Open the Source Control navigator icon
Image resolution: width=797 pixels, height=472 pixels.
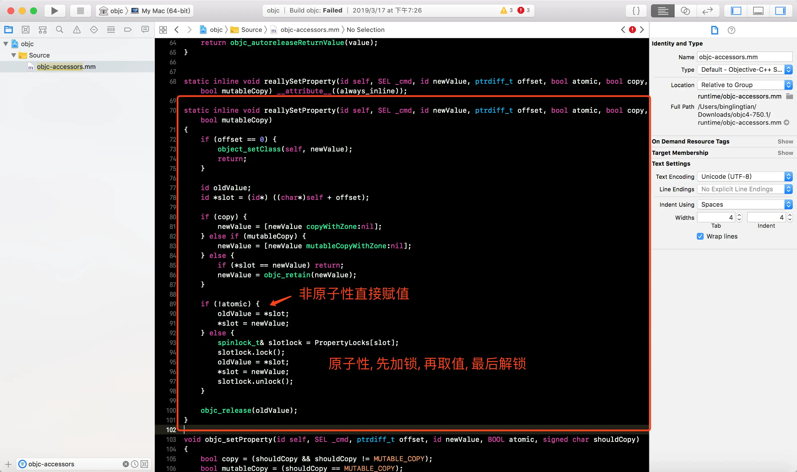(x=26, y=30)
